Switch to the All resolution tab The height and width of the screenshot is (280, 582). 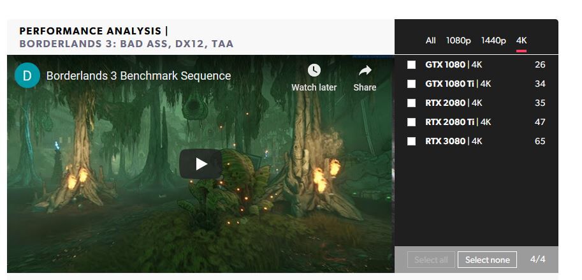tap(430, 40)
